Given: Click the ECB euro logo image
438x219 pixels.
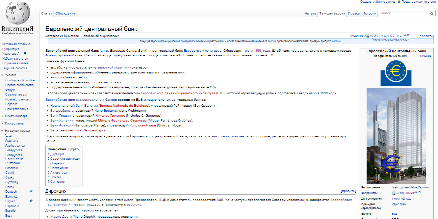Looking at the screenshot, I should pyautogui.click(x=396, y=73).
